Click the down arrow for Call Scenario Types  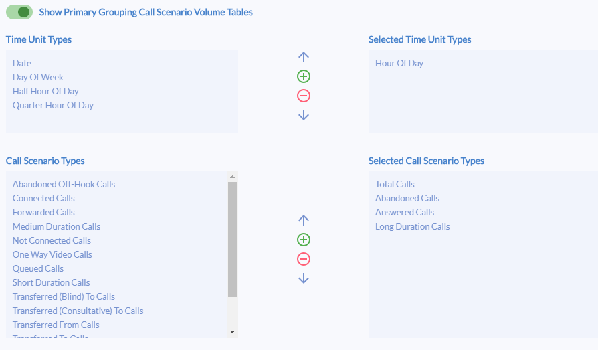pyautogui.click(x=304, y=278)
